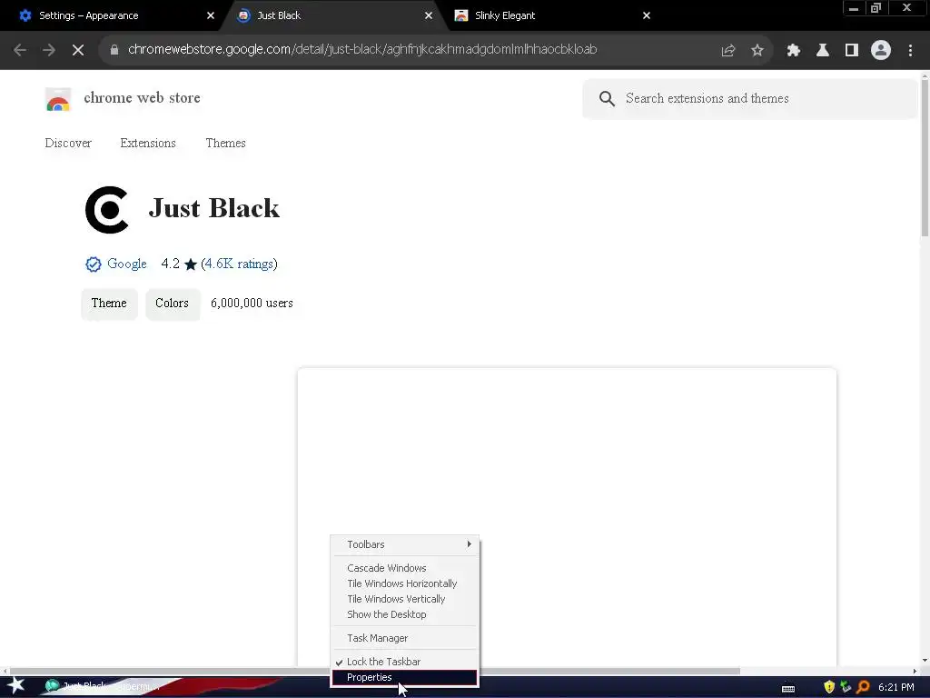The image size is (930, 698).
Task: Click the address bar URL
Action: (x=362, y=49)
